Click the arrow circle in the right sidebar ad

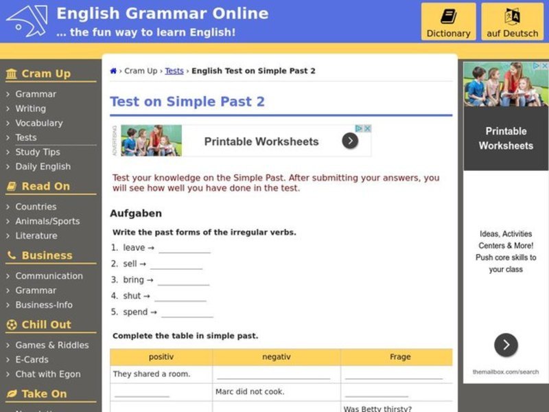(x=506, y=345)
